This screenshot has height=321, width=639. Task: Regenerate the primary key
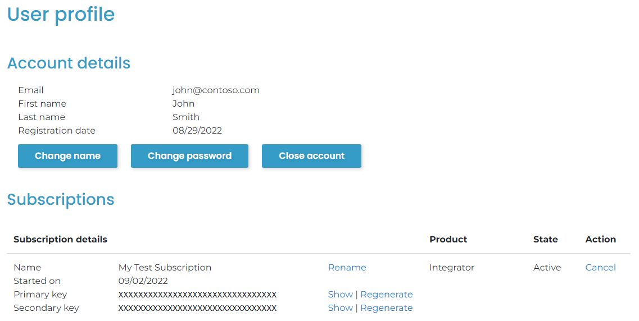[387, 295]
